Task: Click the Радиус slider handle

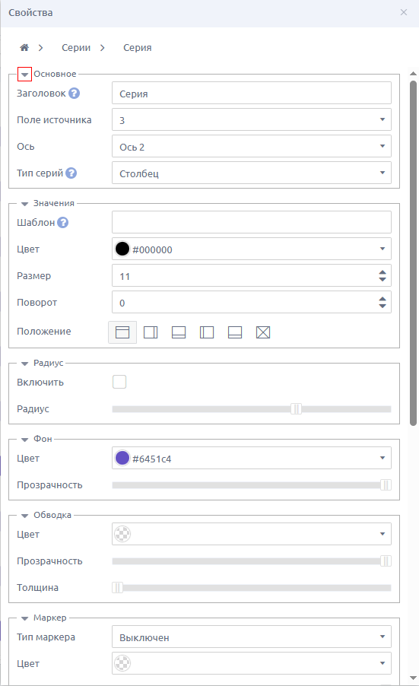Action: tap(296, 409)
